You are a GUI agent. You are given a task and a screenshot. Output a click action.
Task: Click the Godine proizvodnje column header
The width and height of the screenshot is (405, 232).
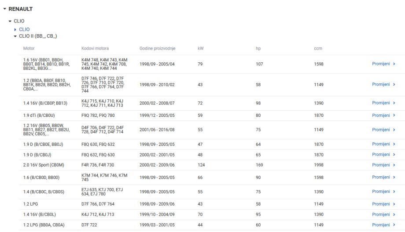coord(157,48)
